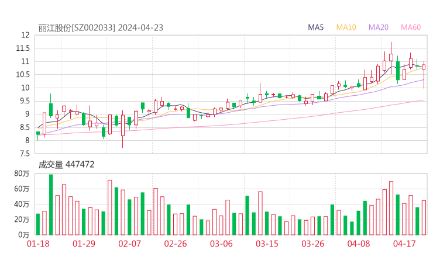
Task: Click the 03-06 date axis label
Action: pyautogui.click(x=221, y=244)
